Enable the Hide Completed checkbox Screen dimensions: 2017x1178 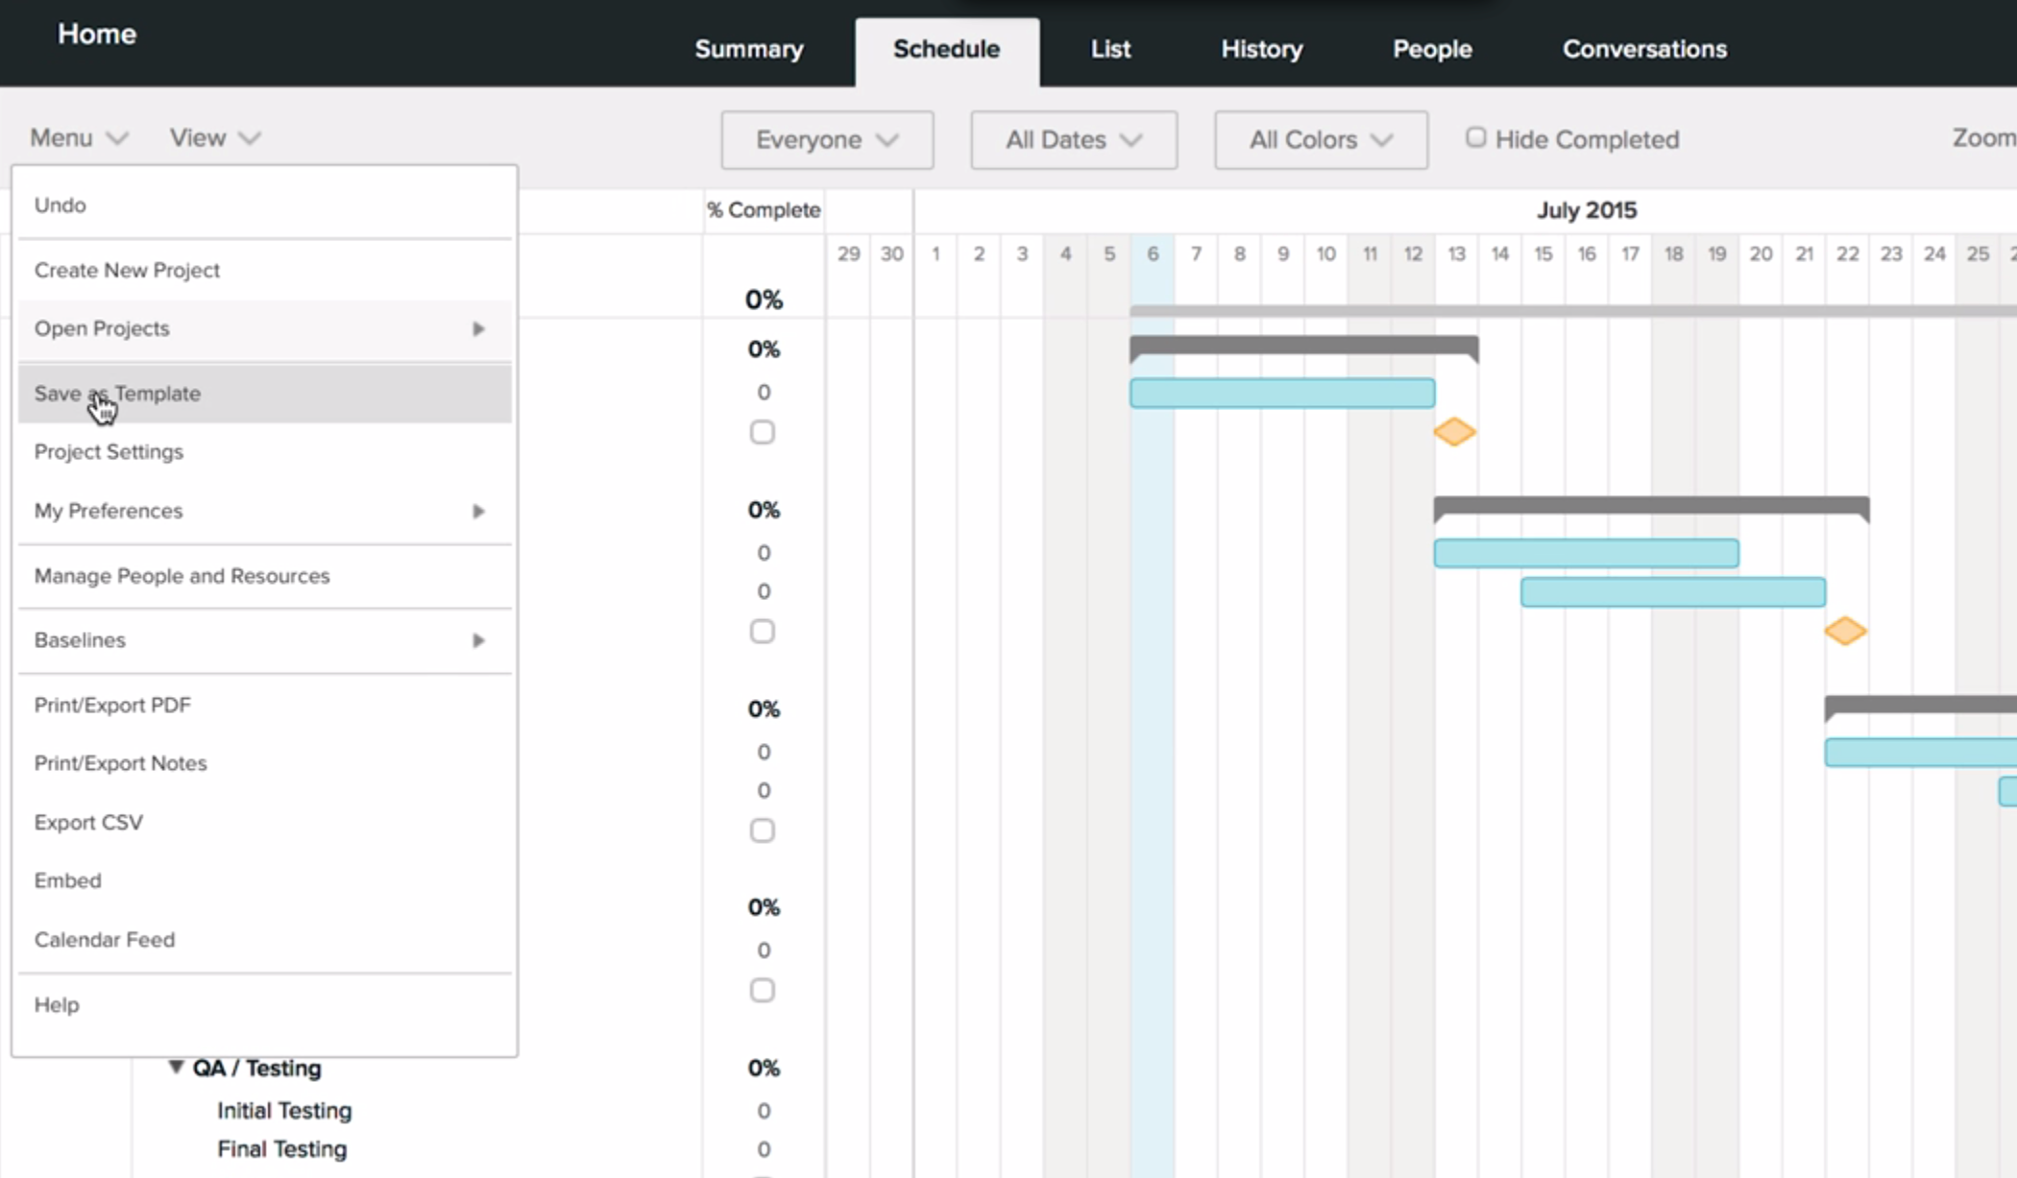1476,137
